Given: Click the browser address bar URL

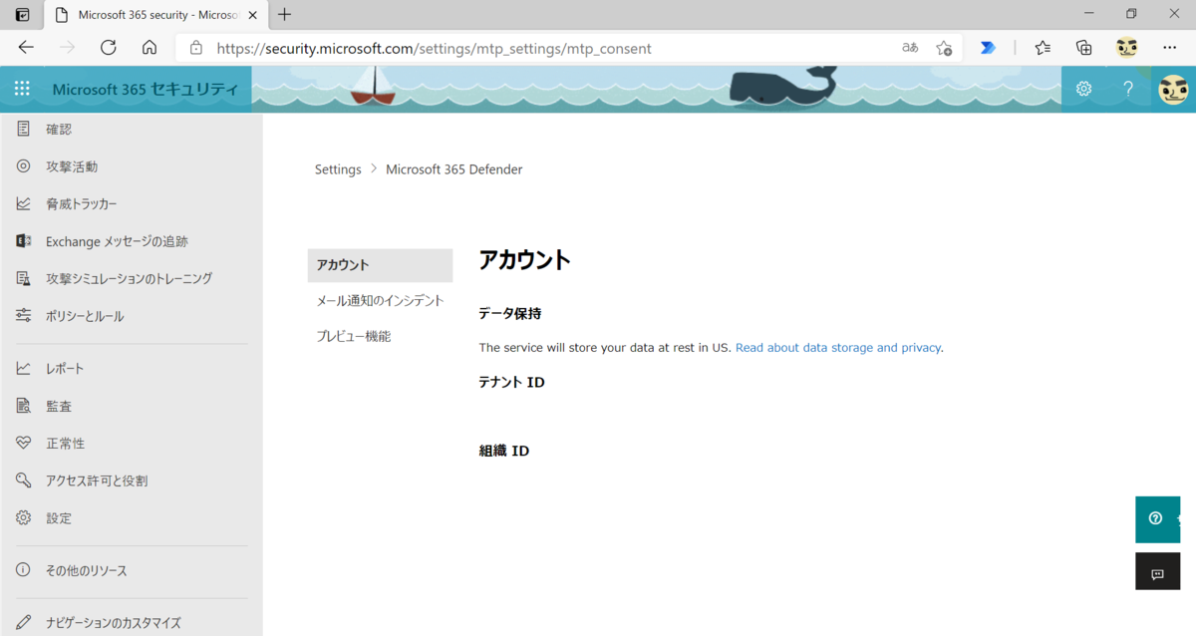Looking at the screenshot, I should (x=434, y=48).
